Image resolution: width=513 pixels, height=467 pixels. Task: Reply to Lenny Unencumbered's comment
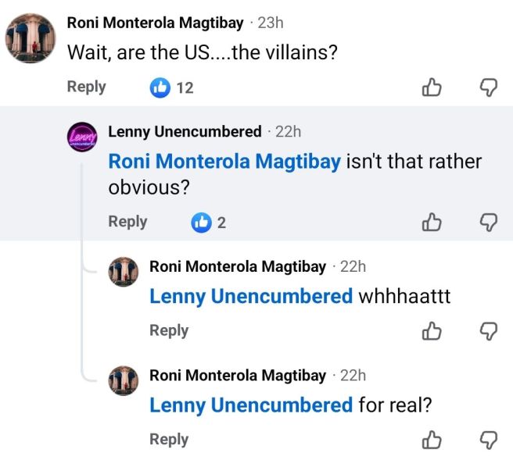pos(127,222)
